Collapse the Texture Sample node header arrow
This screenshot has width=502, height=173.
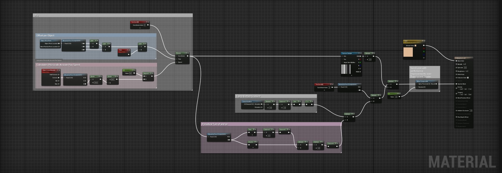361,53
